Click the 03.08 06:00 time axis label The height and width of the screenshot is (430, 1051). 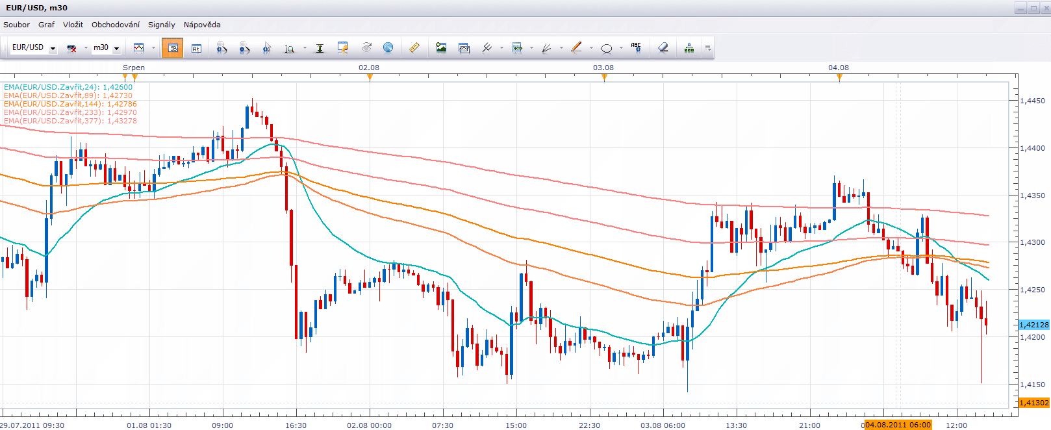(x=663, y=425)
